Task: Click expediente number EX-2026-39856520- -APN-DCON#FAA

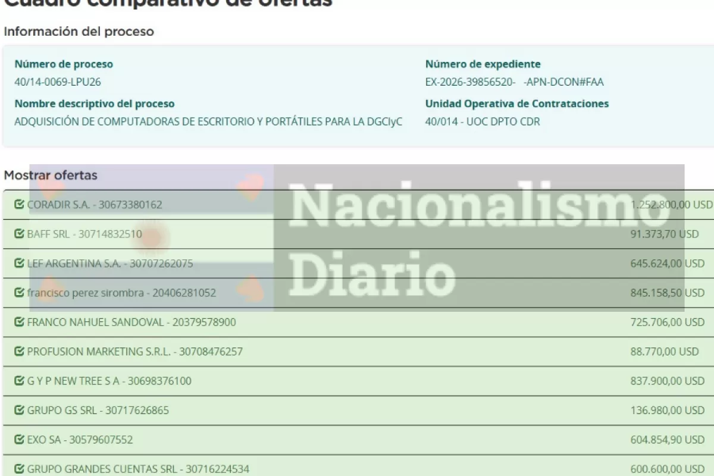Action: [x=515, y=82]
